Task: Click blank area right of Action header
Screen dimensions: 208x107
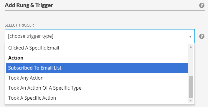Action: tap(106, 58)
